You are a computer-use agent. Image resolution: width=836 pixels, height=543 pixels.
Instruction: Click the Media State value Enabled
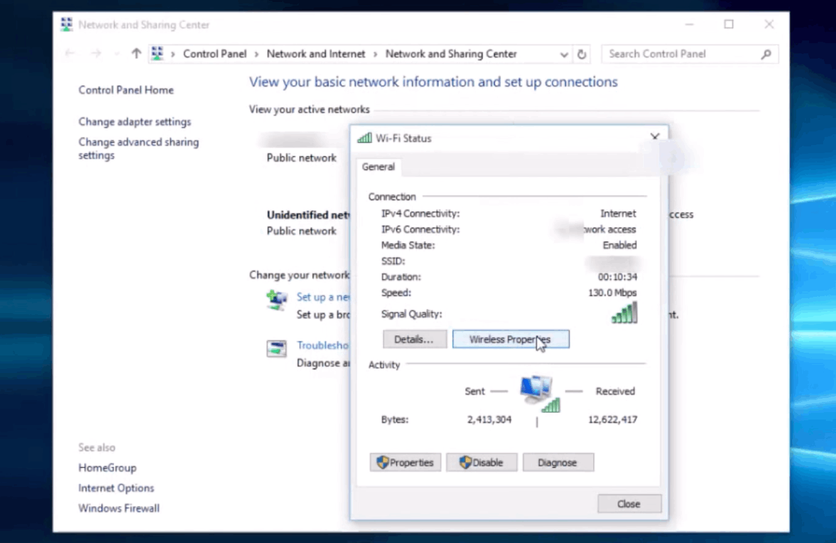[620, 246]
